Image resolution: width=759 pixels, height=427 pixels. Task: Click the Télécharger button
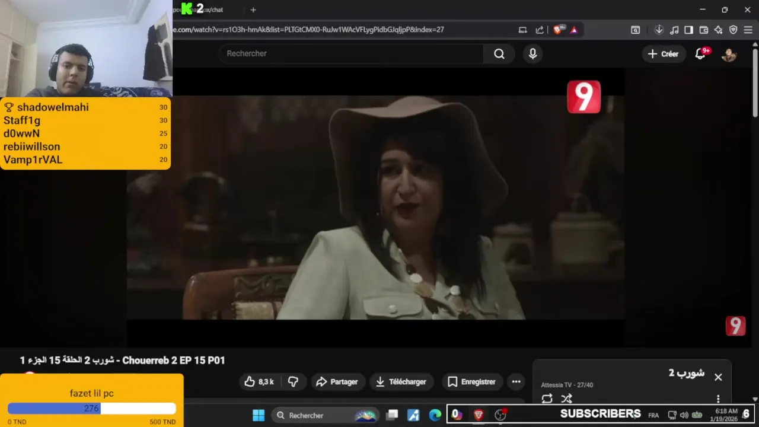(x=401, y=382)
